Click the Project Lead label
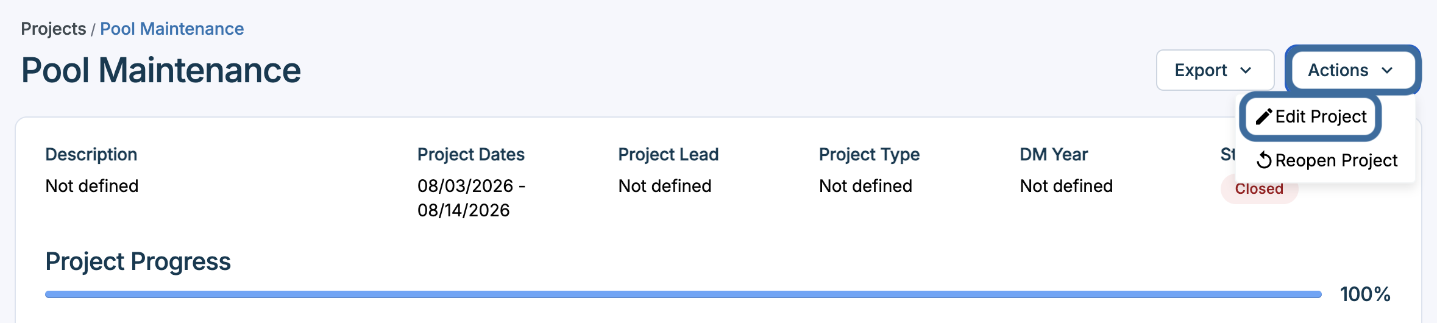Screen dimensions: 1437x323 point(669,154)
